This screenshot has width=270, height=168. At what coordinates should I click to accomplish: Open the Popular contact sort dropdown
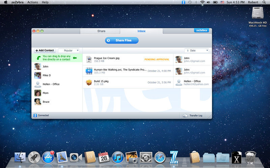point(69,50)
